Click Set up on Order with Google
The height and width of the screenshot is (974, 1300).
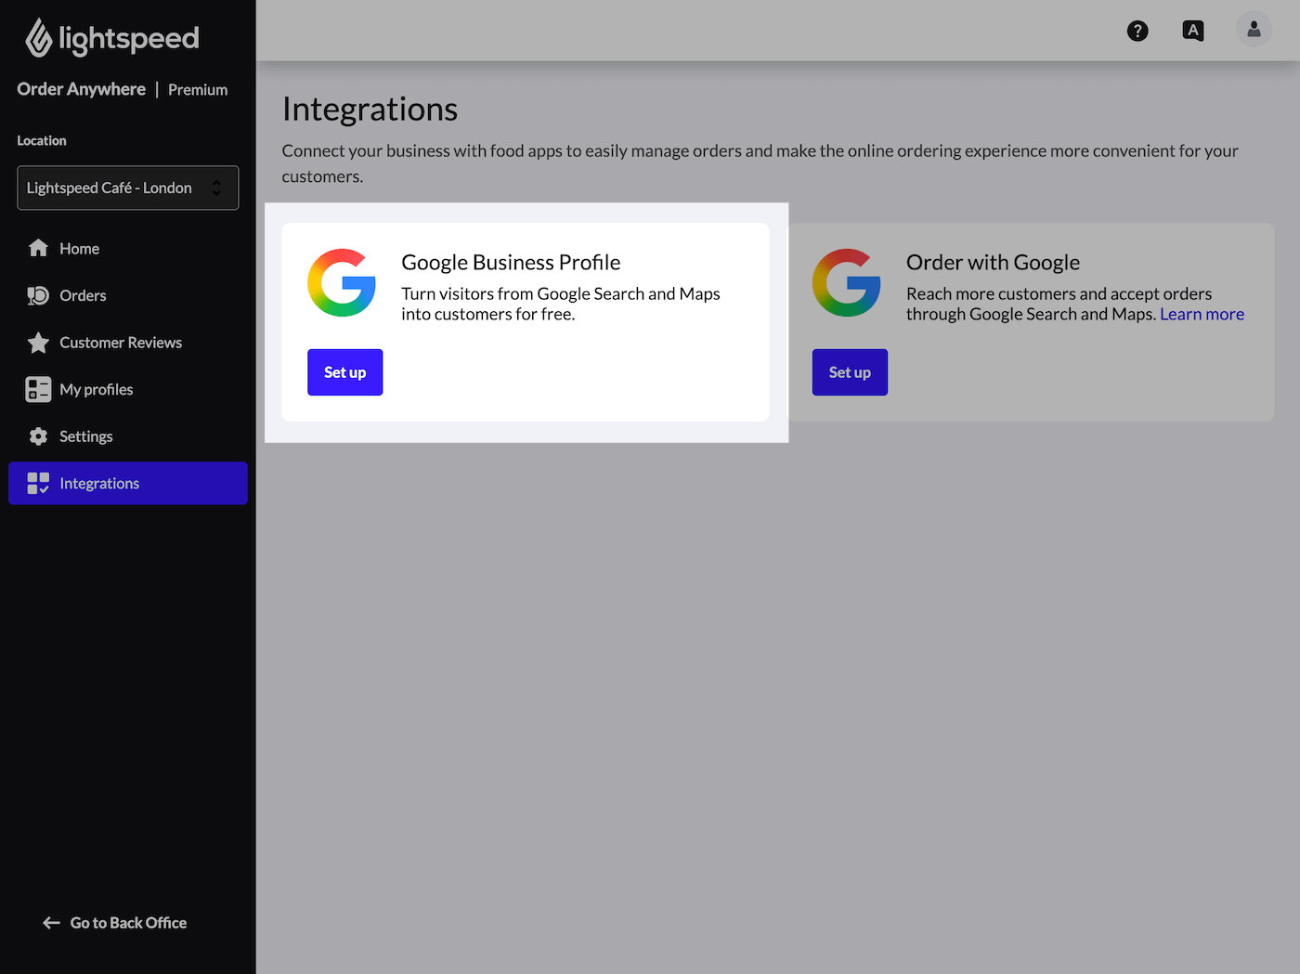click(850, 371)
